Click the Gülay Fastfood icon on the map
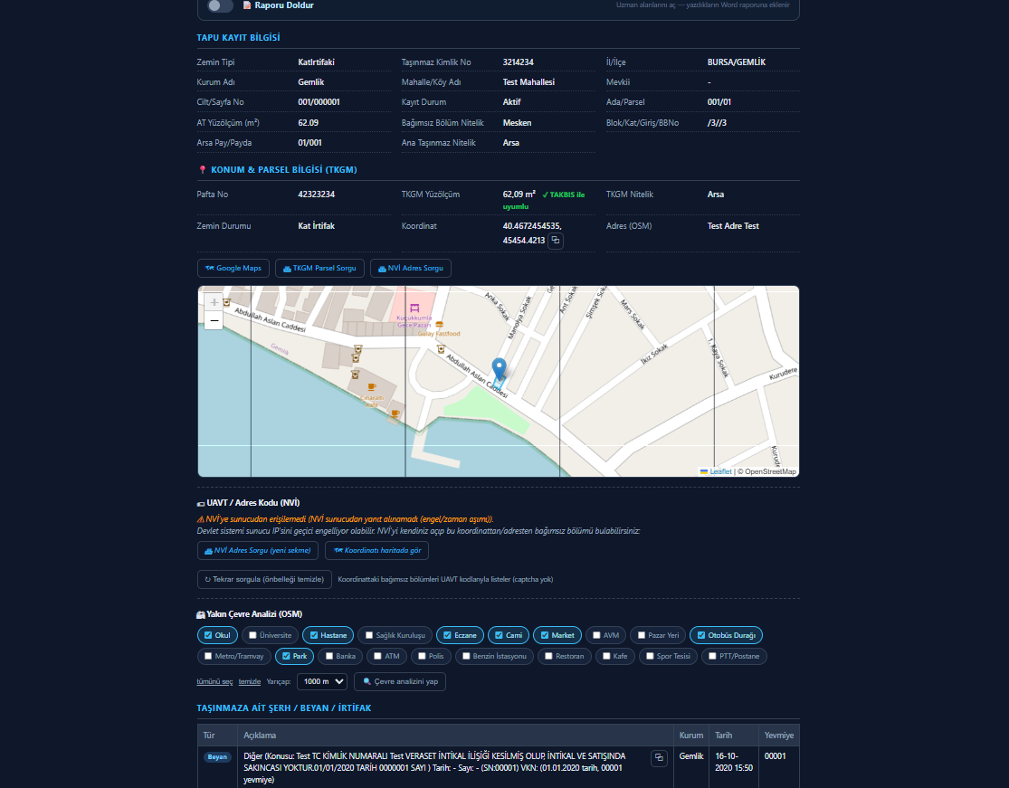This screenshot has width=1009, height=788. (440, 325)
